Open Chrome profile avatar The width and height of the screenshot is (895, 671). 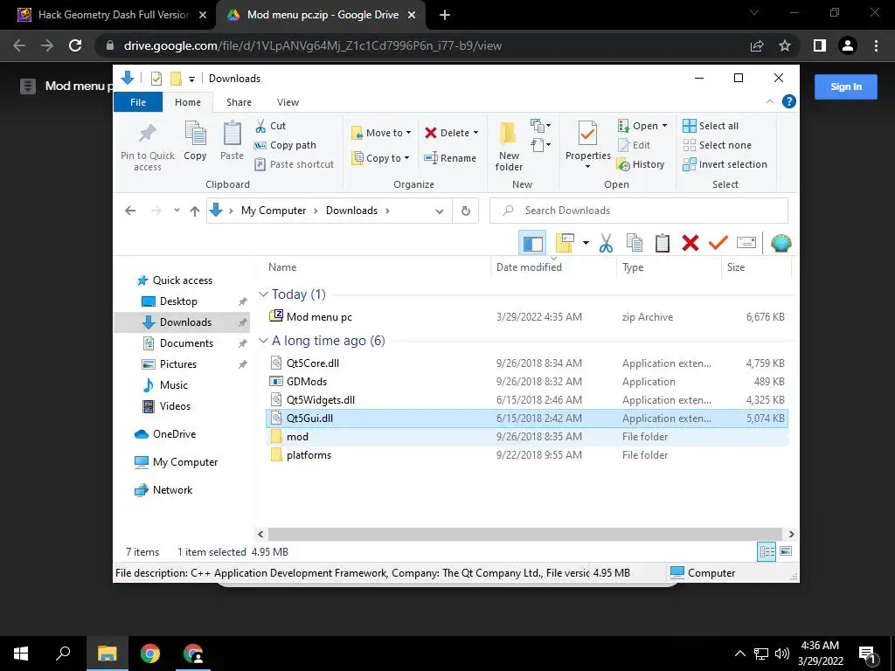pos(848,45)
